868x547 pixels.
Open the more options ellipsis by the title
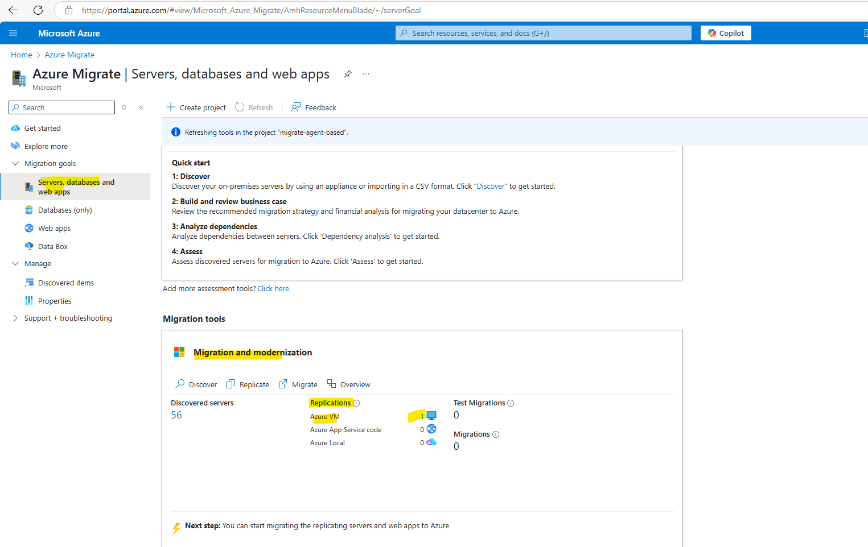366,74
